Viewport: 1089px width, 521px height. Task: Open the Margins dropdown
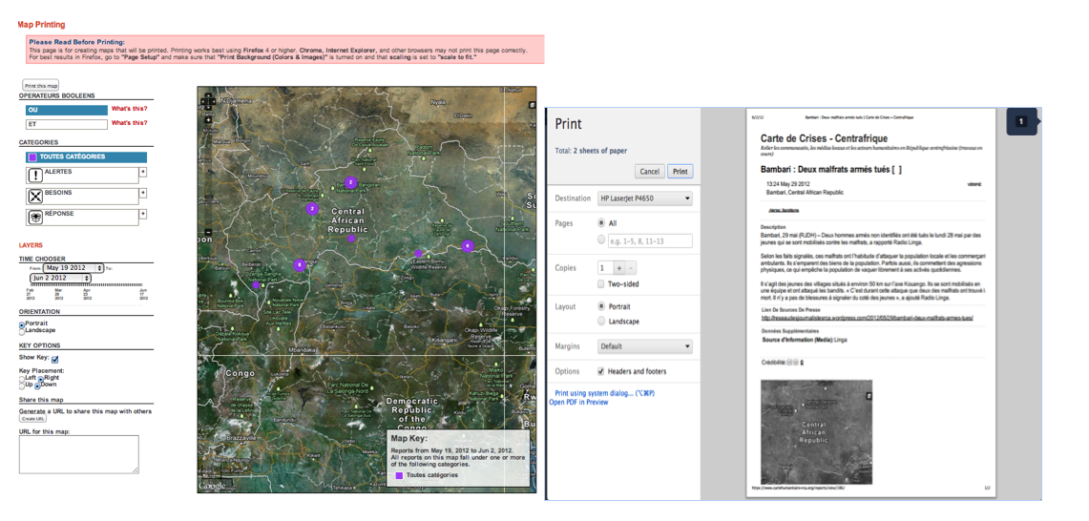coord(645,346)
